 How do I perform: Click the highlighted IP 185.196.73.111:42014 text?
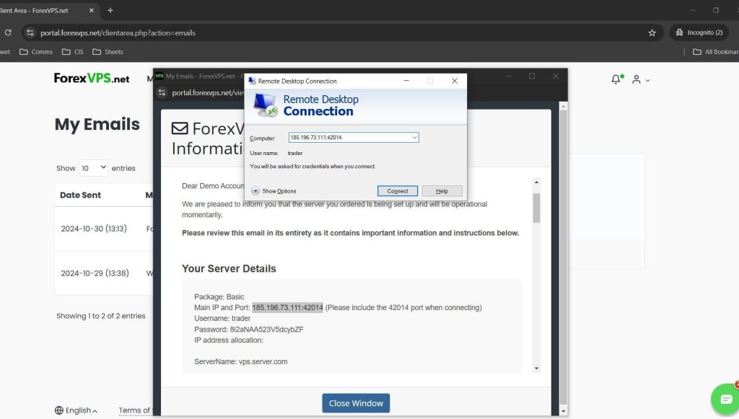[287, 307]
